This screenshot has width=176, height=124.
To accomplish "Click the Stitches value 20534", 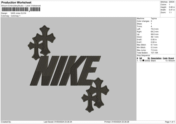I will click(171, 2).
